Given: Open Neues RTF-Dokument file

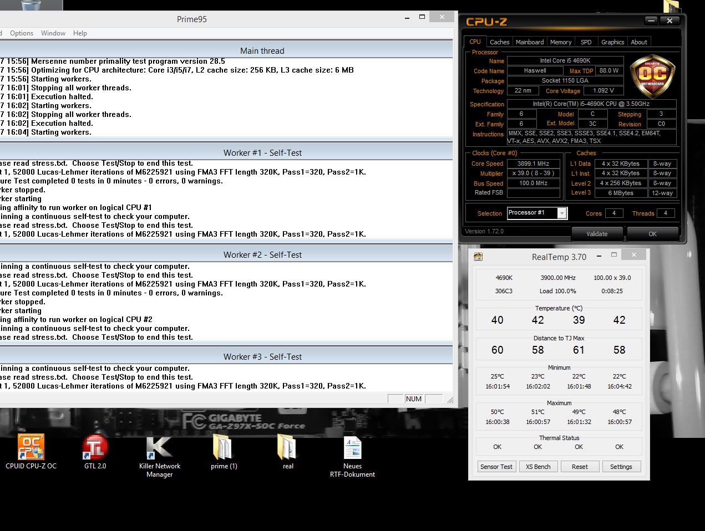Looking at the screenshot, I should click(x=352, y=456).
